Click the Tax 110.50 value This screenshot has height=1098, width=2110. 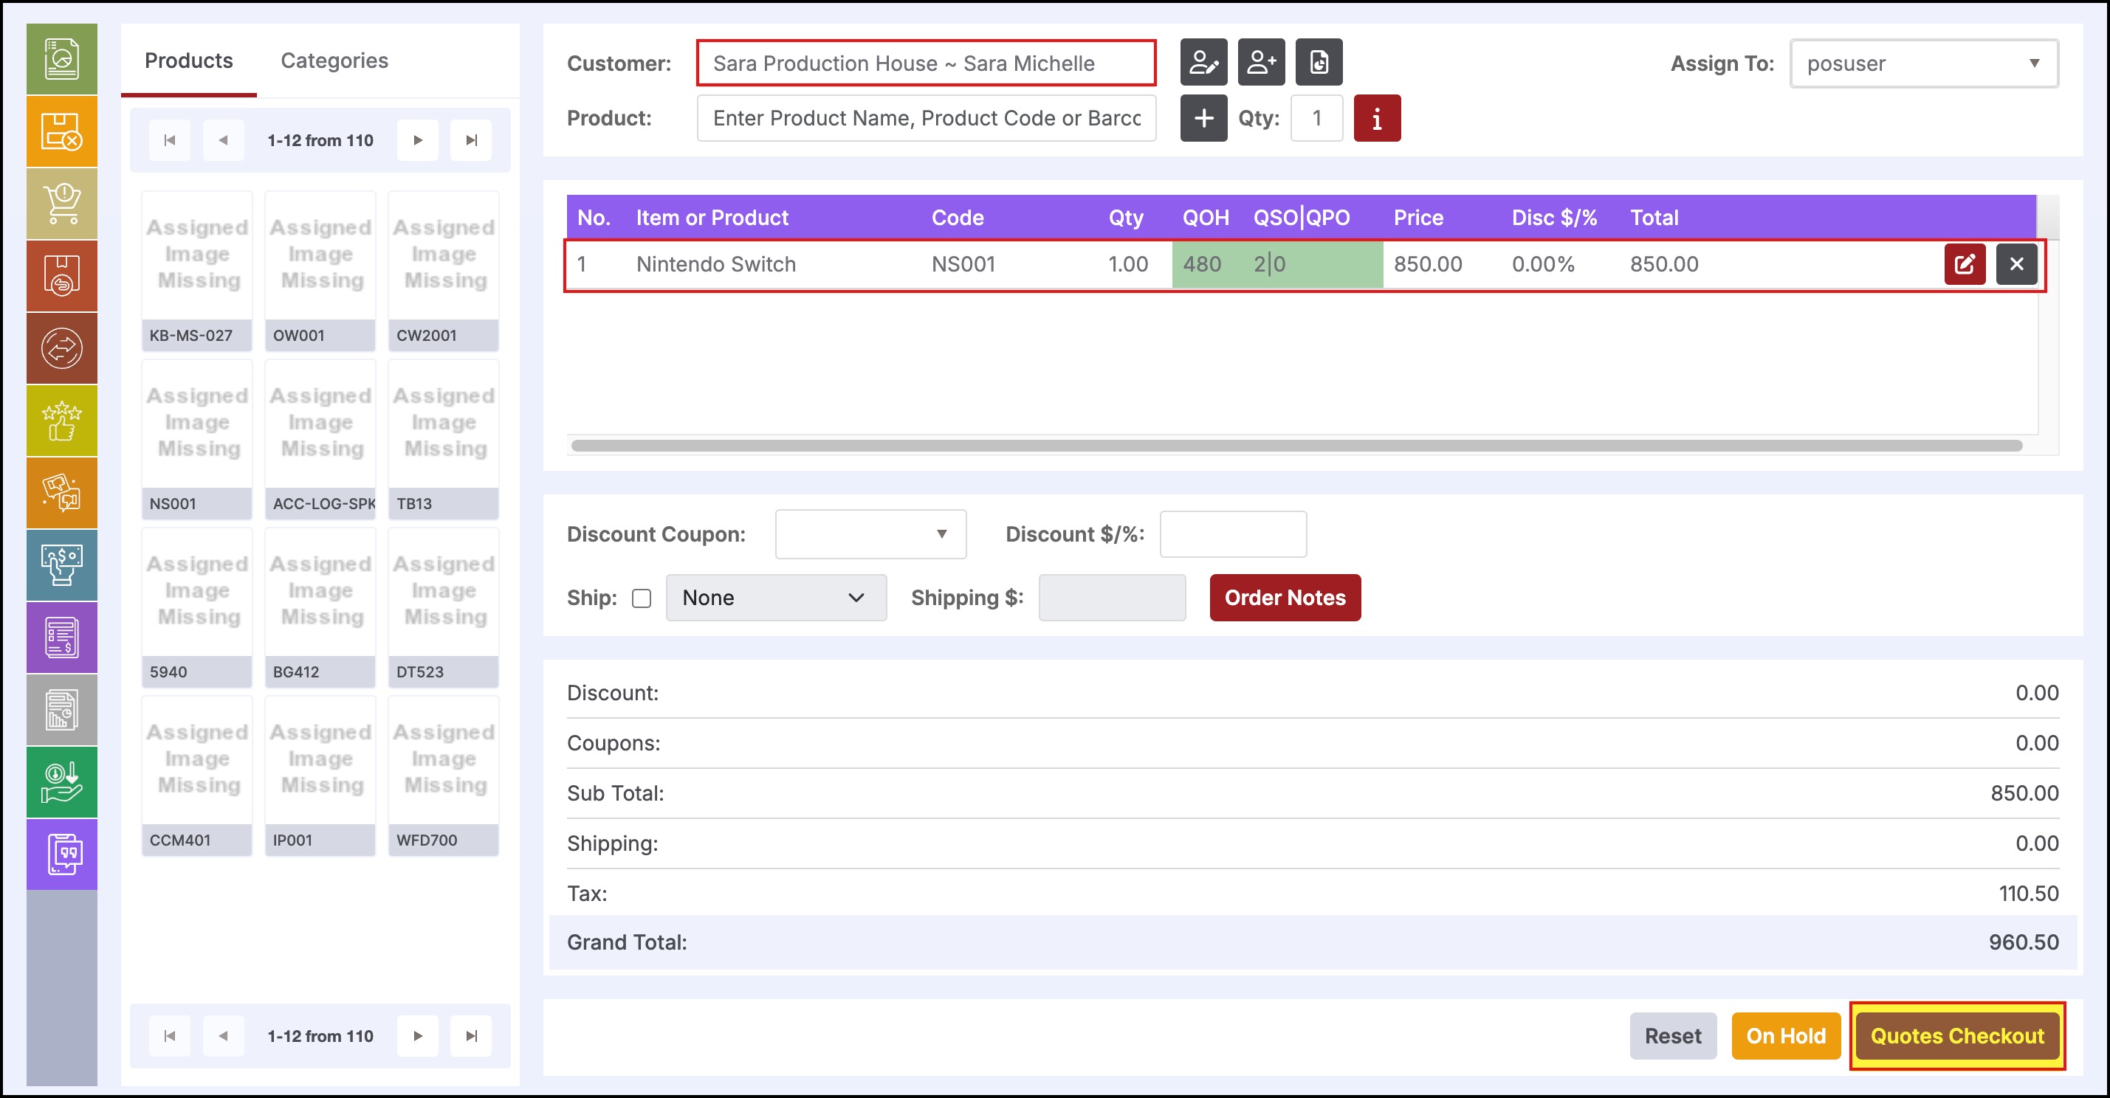coord(2028,894)
